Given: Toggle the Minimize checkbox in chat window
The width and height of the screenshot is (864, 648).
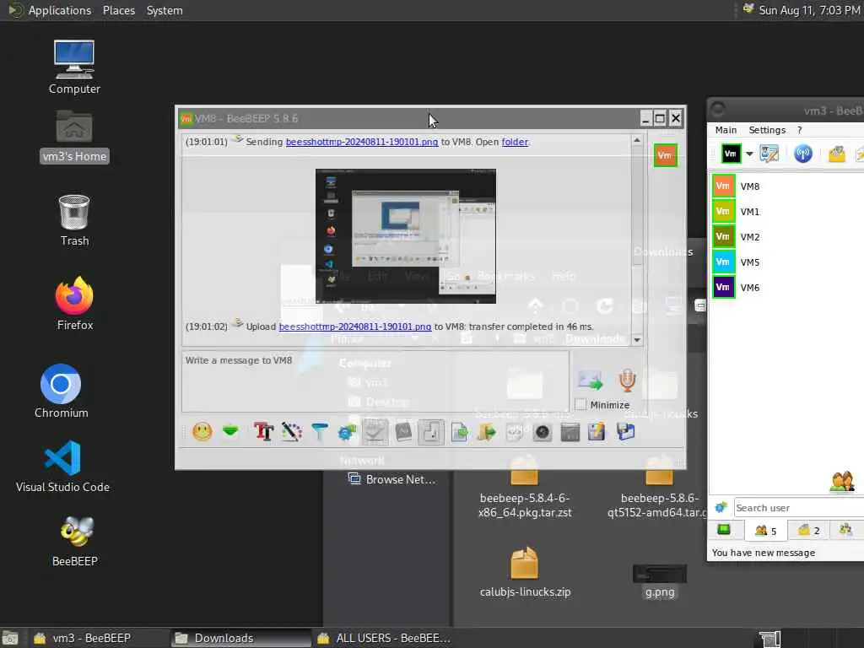Looking at the screenshot, I should pyautogui.click(x=580, y=404).
